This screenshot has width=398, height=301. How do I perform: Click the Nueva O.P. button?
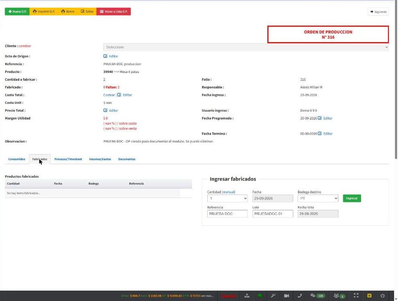(17, 11)
